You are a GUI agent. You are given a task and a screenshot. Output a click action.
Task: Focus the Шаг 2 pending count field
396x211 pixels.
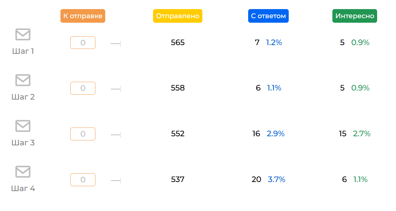click(x=83, y=88)
